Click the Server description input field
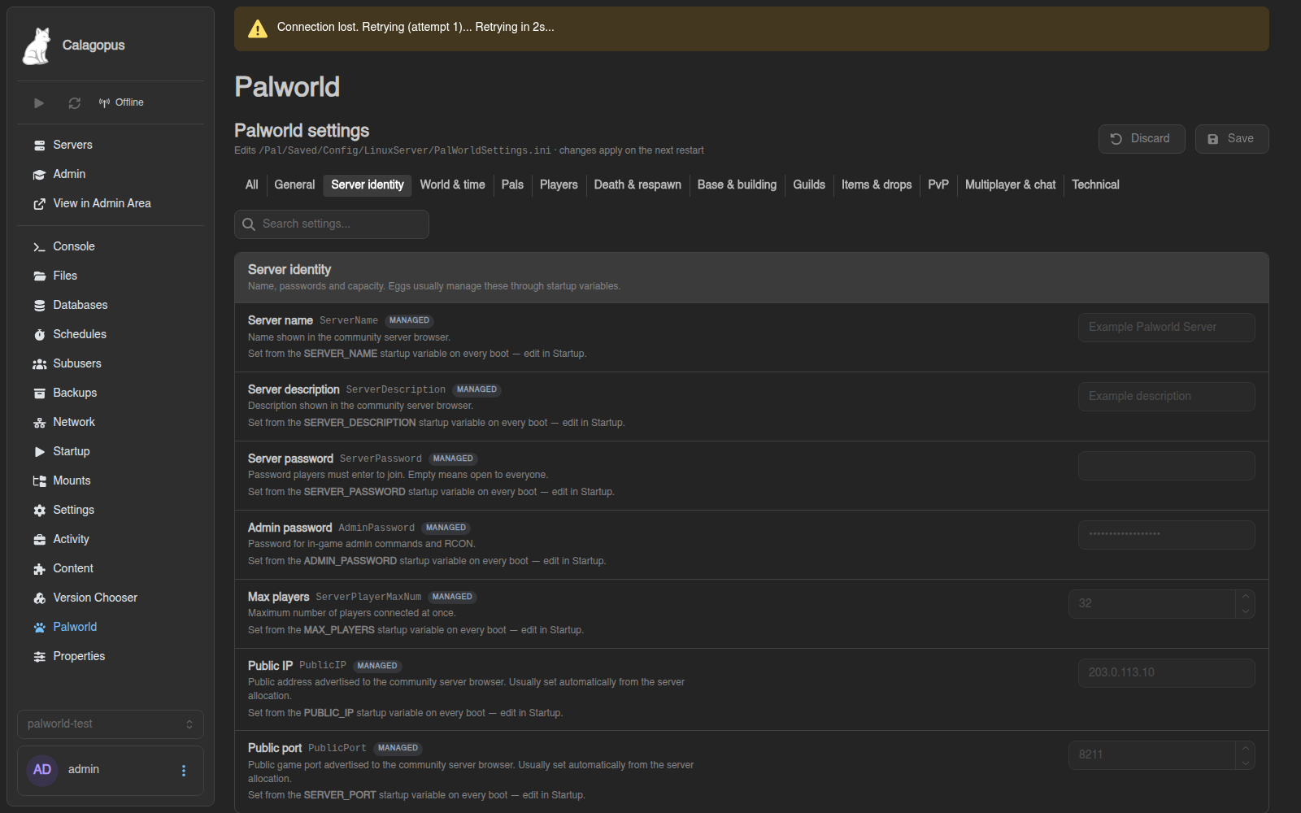Image resolution: width=1301 pixels, height=813 pixels. pyautogui.click(x=1166, y=397)
